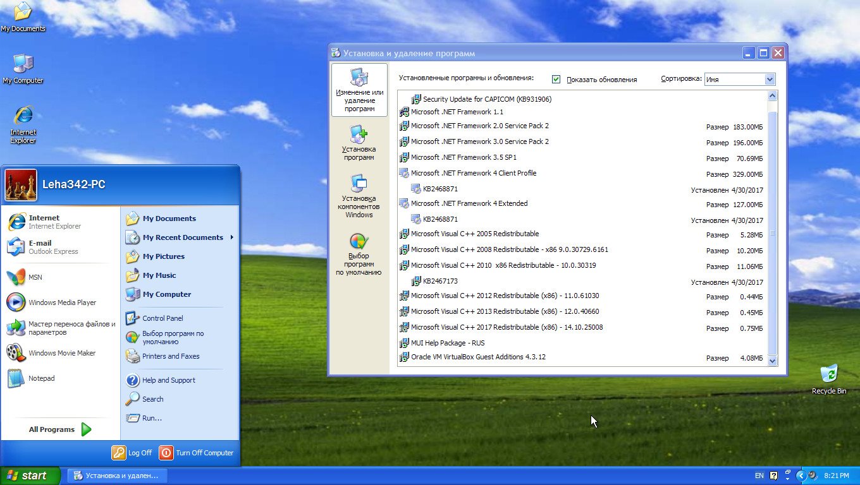Select Microsoft Visual C++ 2013 Redistributable entry
The height and width of the screenshot is (485, 860).
[582, 311]
